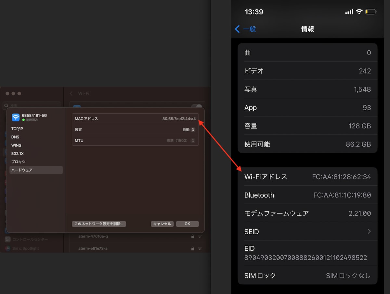This screenshot has height=294, width=390.
Task: Click the lock icon on aterm-e61e73-a row
Action: [193, 249]
